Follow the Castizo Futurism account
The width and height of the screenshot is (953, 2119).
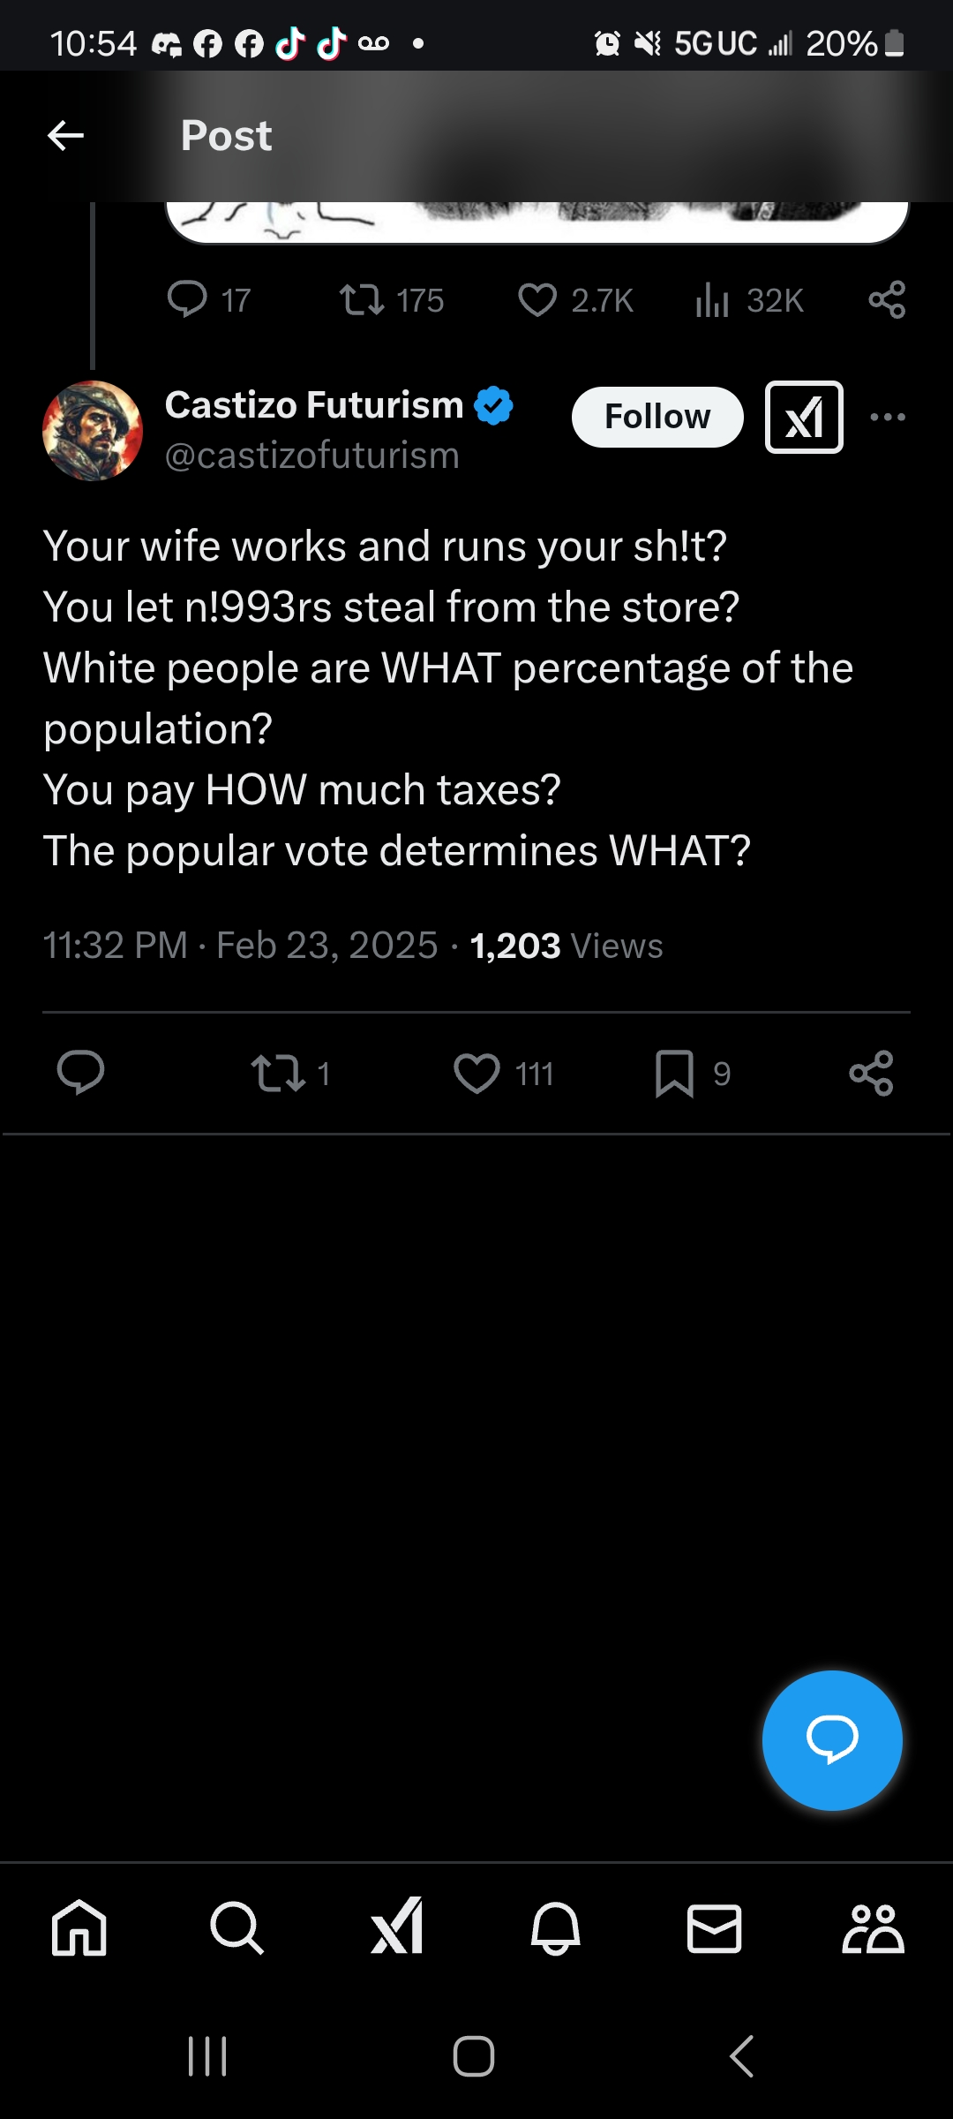[657, 418]
